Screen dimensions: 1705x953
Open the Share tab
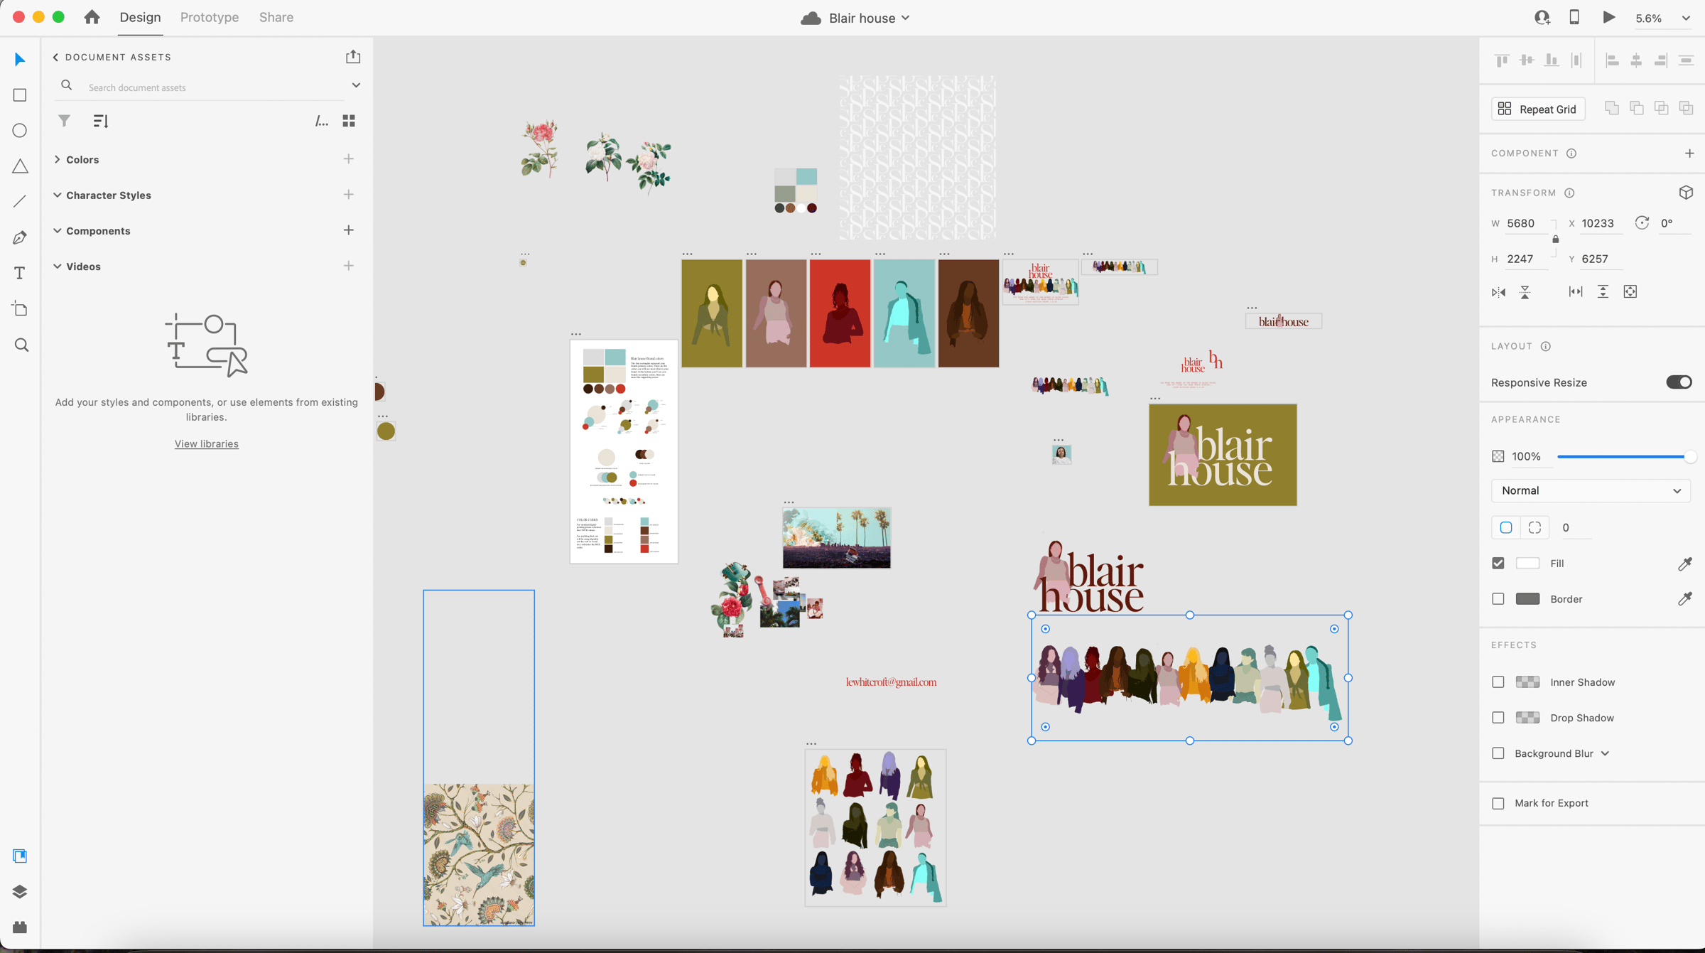(276, 17)
